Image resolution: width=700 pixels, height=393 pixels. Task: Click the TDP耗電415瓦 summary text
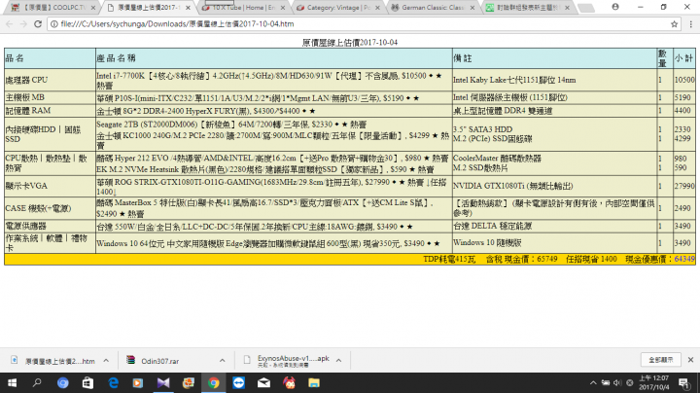(449, 259)
